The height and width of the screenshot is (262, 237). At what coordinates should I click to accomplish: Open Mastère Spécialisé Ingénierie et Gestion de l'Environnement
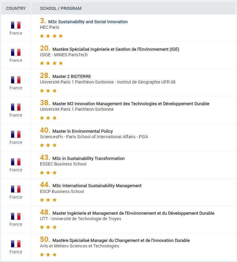(116, 49)
